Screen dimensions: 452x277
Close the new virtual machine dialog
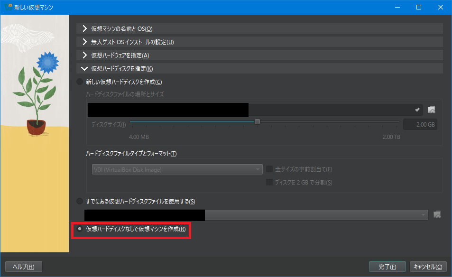[x=441, y=7]
